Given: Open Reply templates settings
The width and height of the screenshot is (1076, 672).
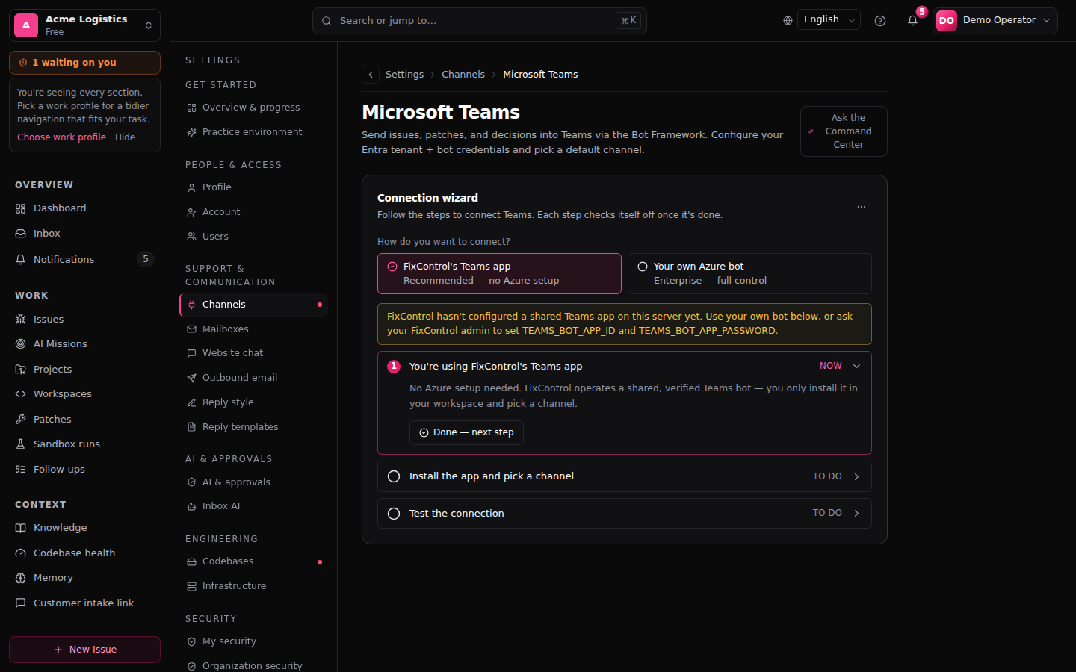Looking at the screenshot, I should (253, 427).
